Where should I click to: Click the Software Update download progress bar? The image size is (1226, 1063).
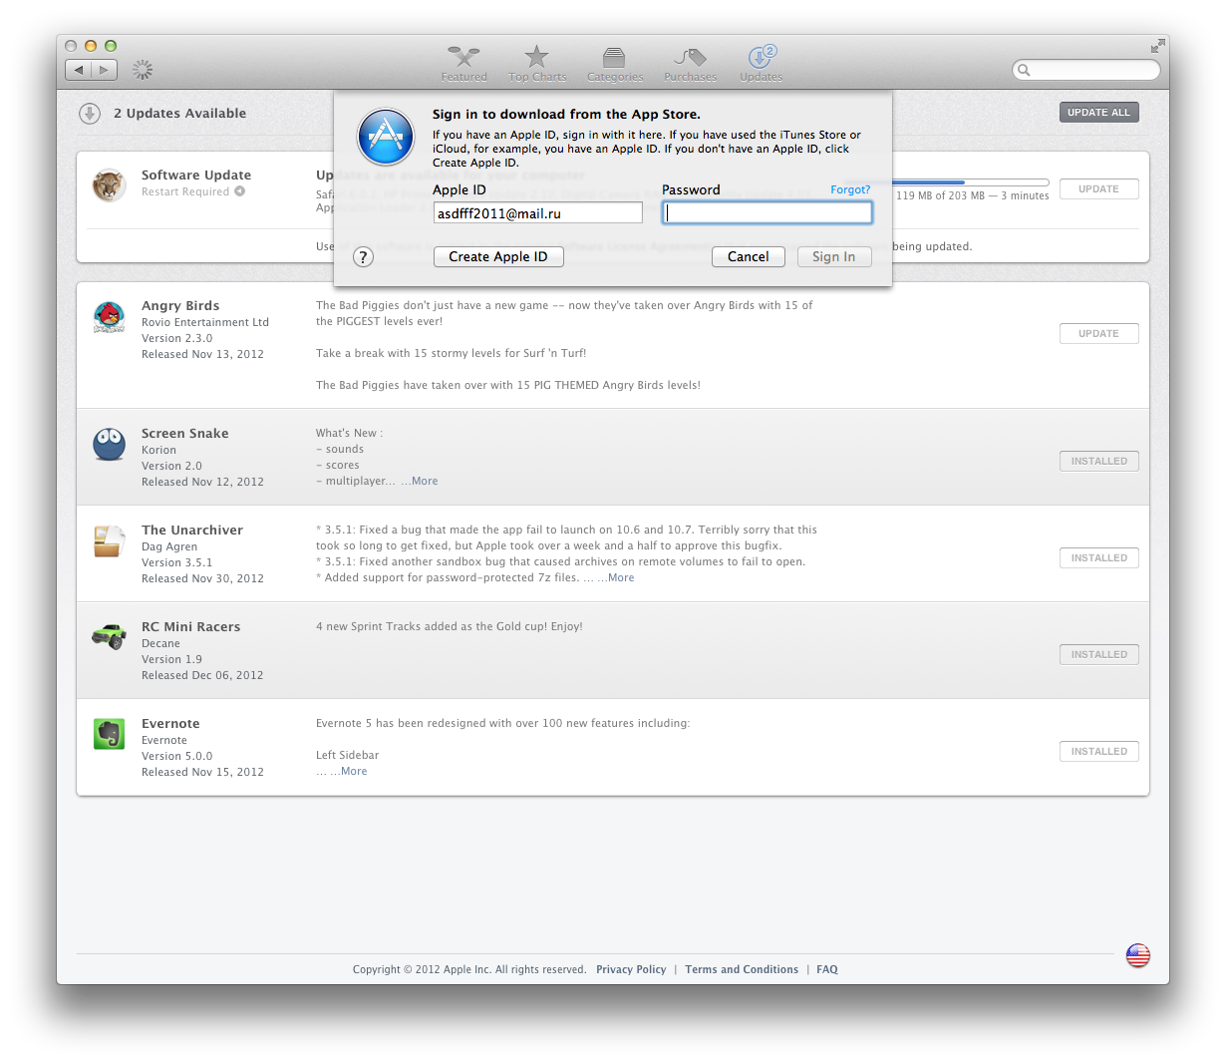(971, 182)
